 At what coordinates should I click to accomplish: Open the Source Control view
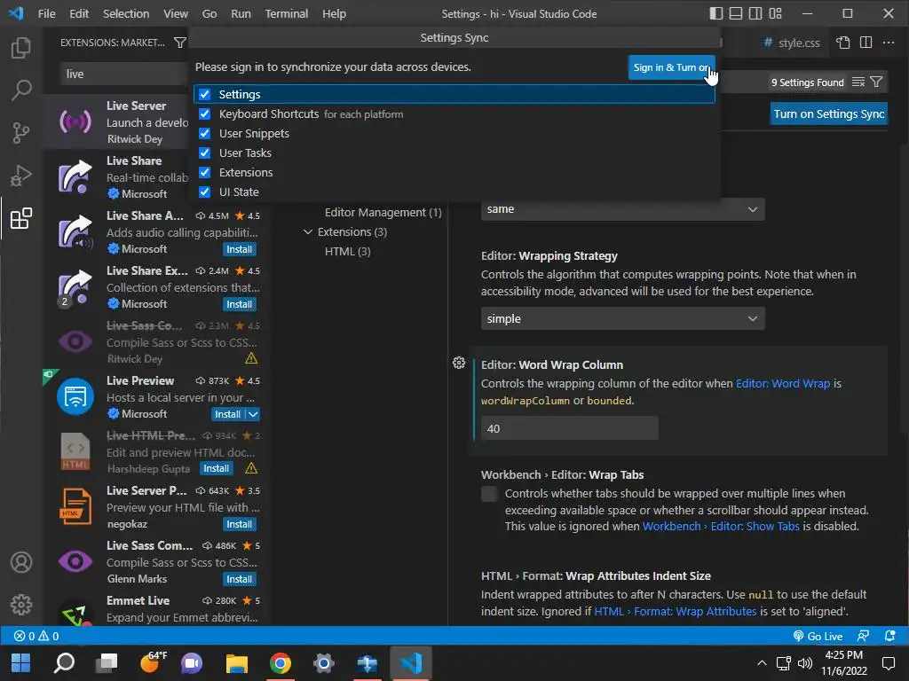[x=21, y=133]
